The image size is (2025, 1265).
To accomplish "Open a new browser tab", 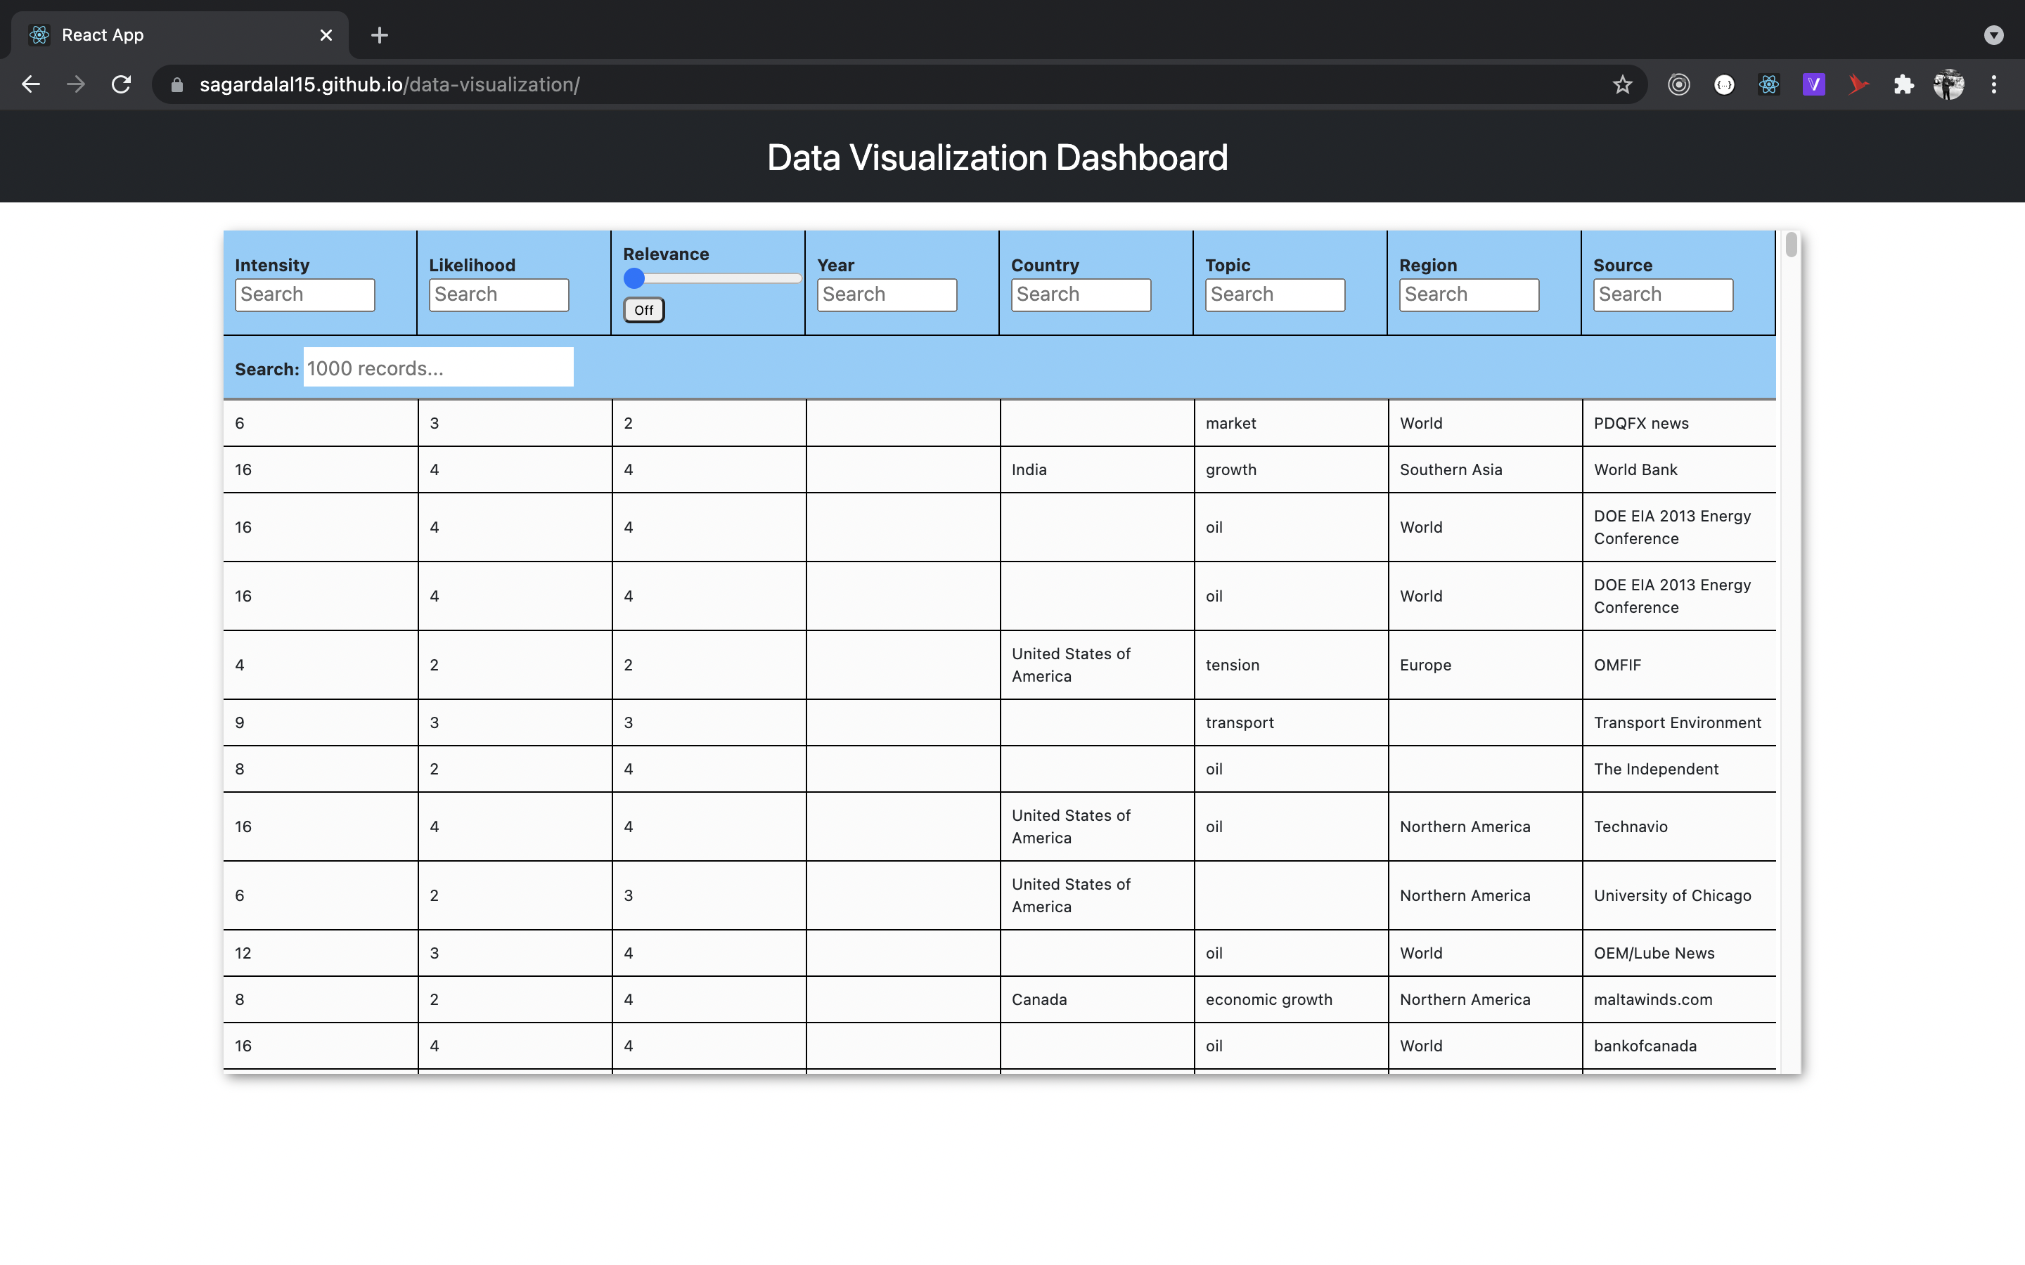I will [x=379, y=35].
